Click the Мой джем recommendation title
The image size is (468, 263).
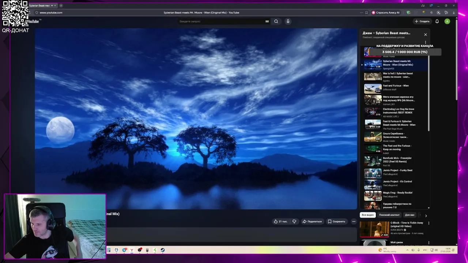pos(396,242)
